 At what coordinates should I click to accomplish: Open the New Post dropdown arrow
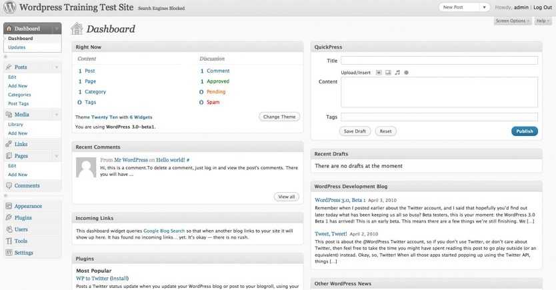coord(485,7)
